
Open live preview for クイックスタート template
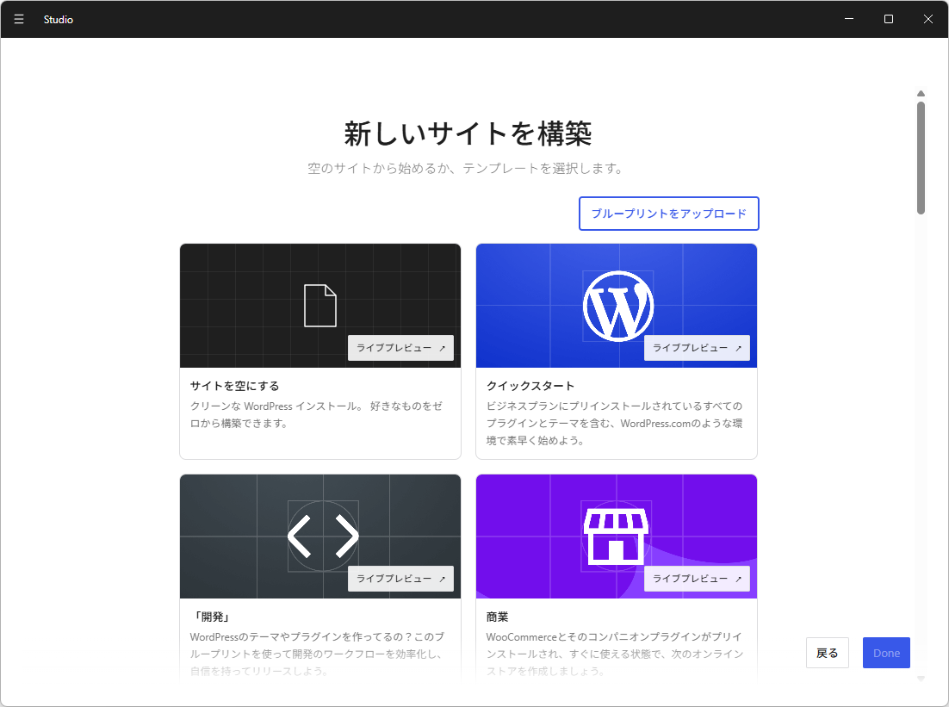tap(697, 348)
